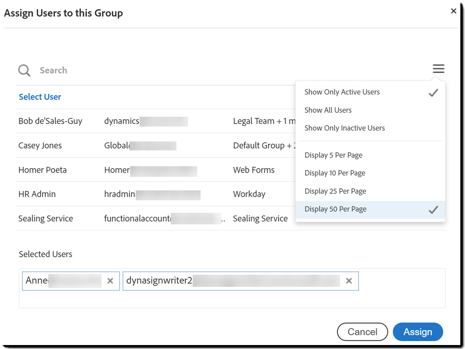Select Display 10 Per Page option

coord(335,173)
